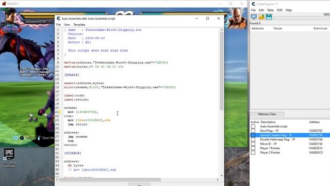
Task: Toggle Player 1 Pointer active checkbox
Action: tap(253, 148)
